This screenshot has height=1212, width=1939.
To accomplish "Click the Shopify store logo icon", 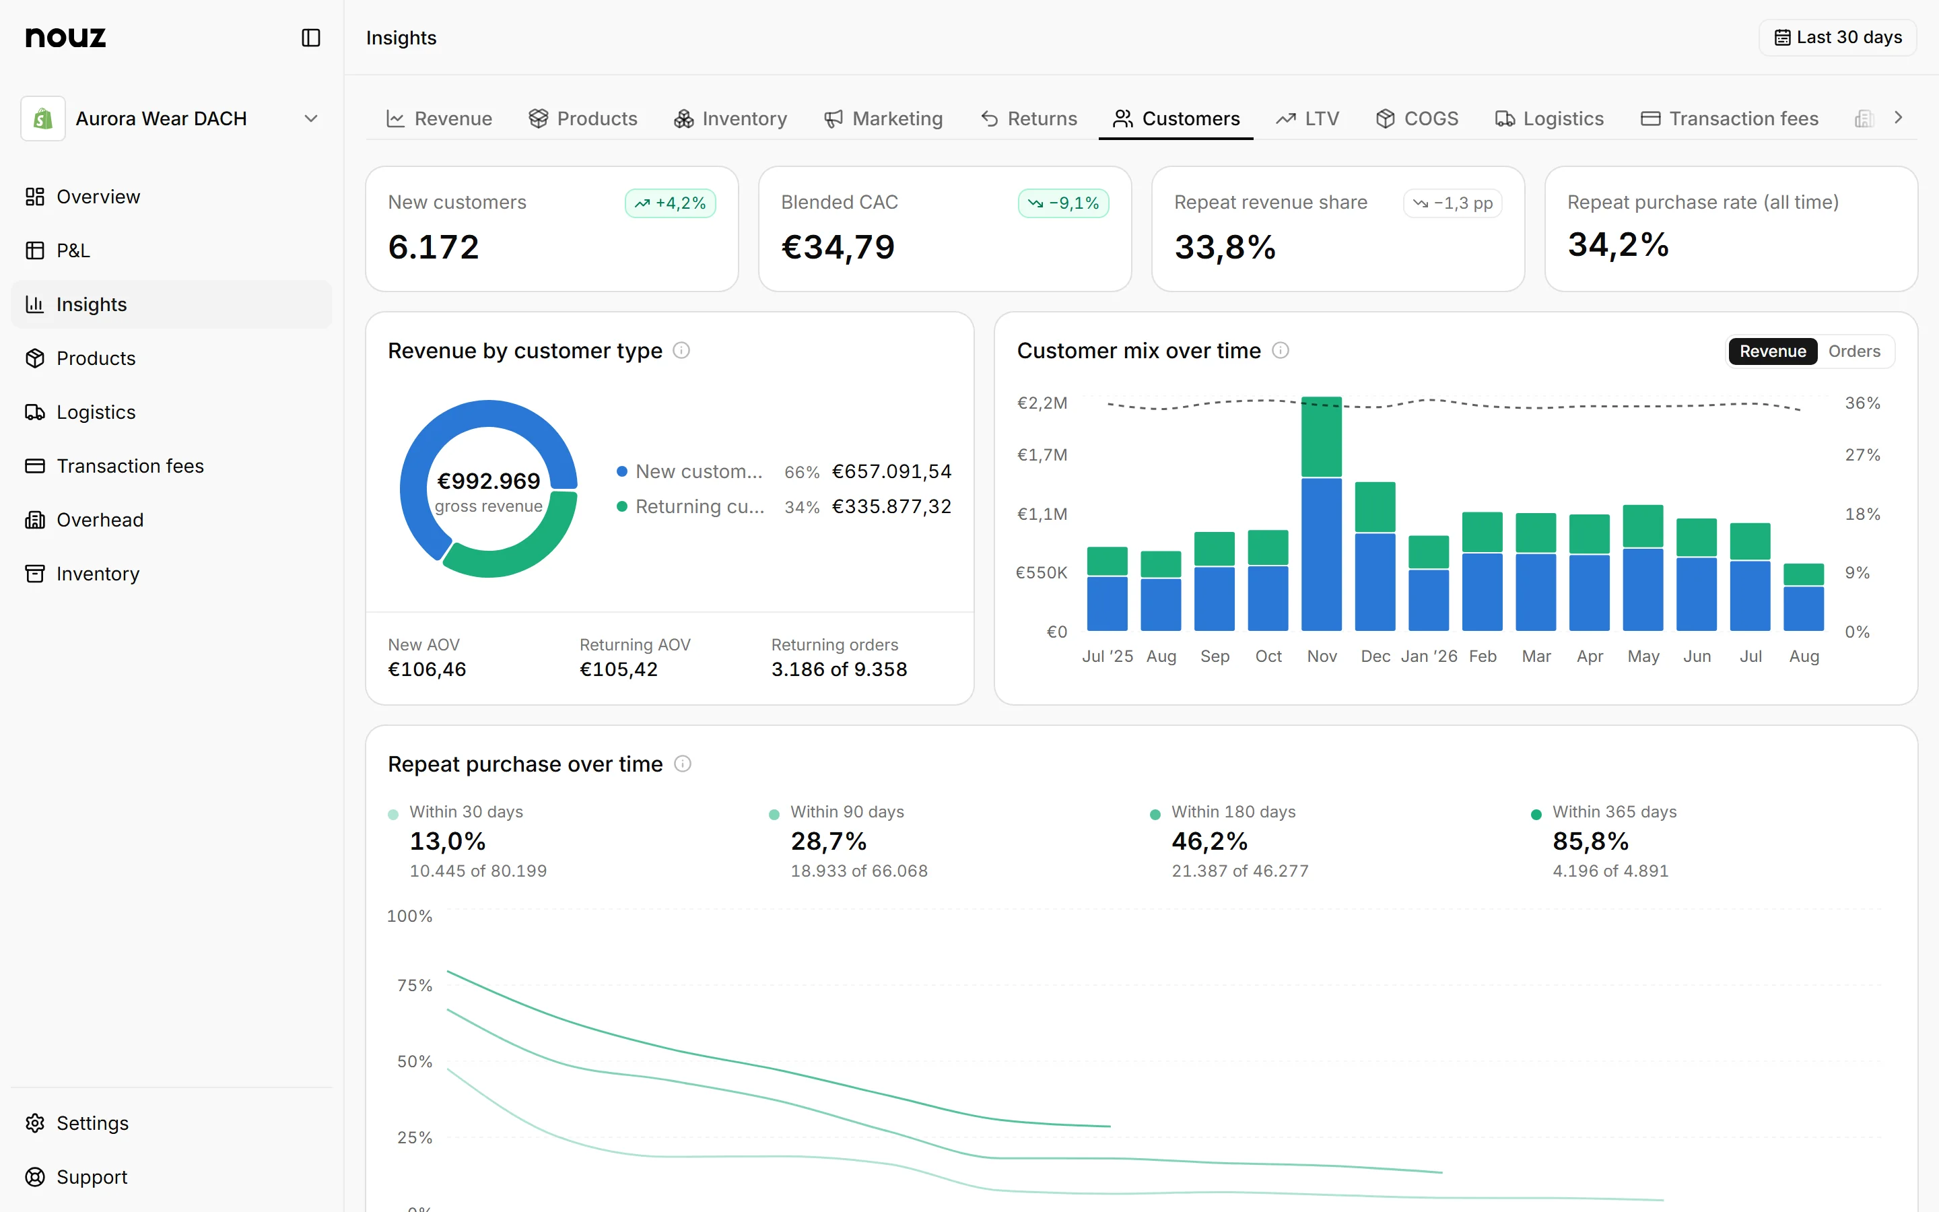I will (42, 119).
